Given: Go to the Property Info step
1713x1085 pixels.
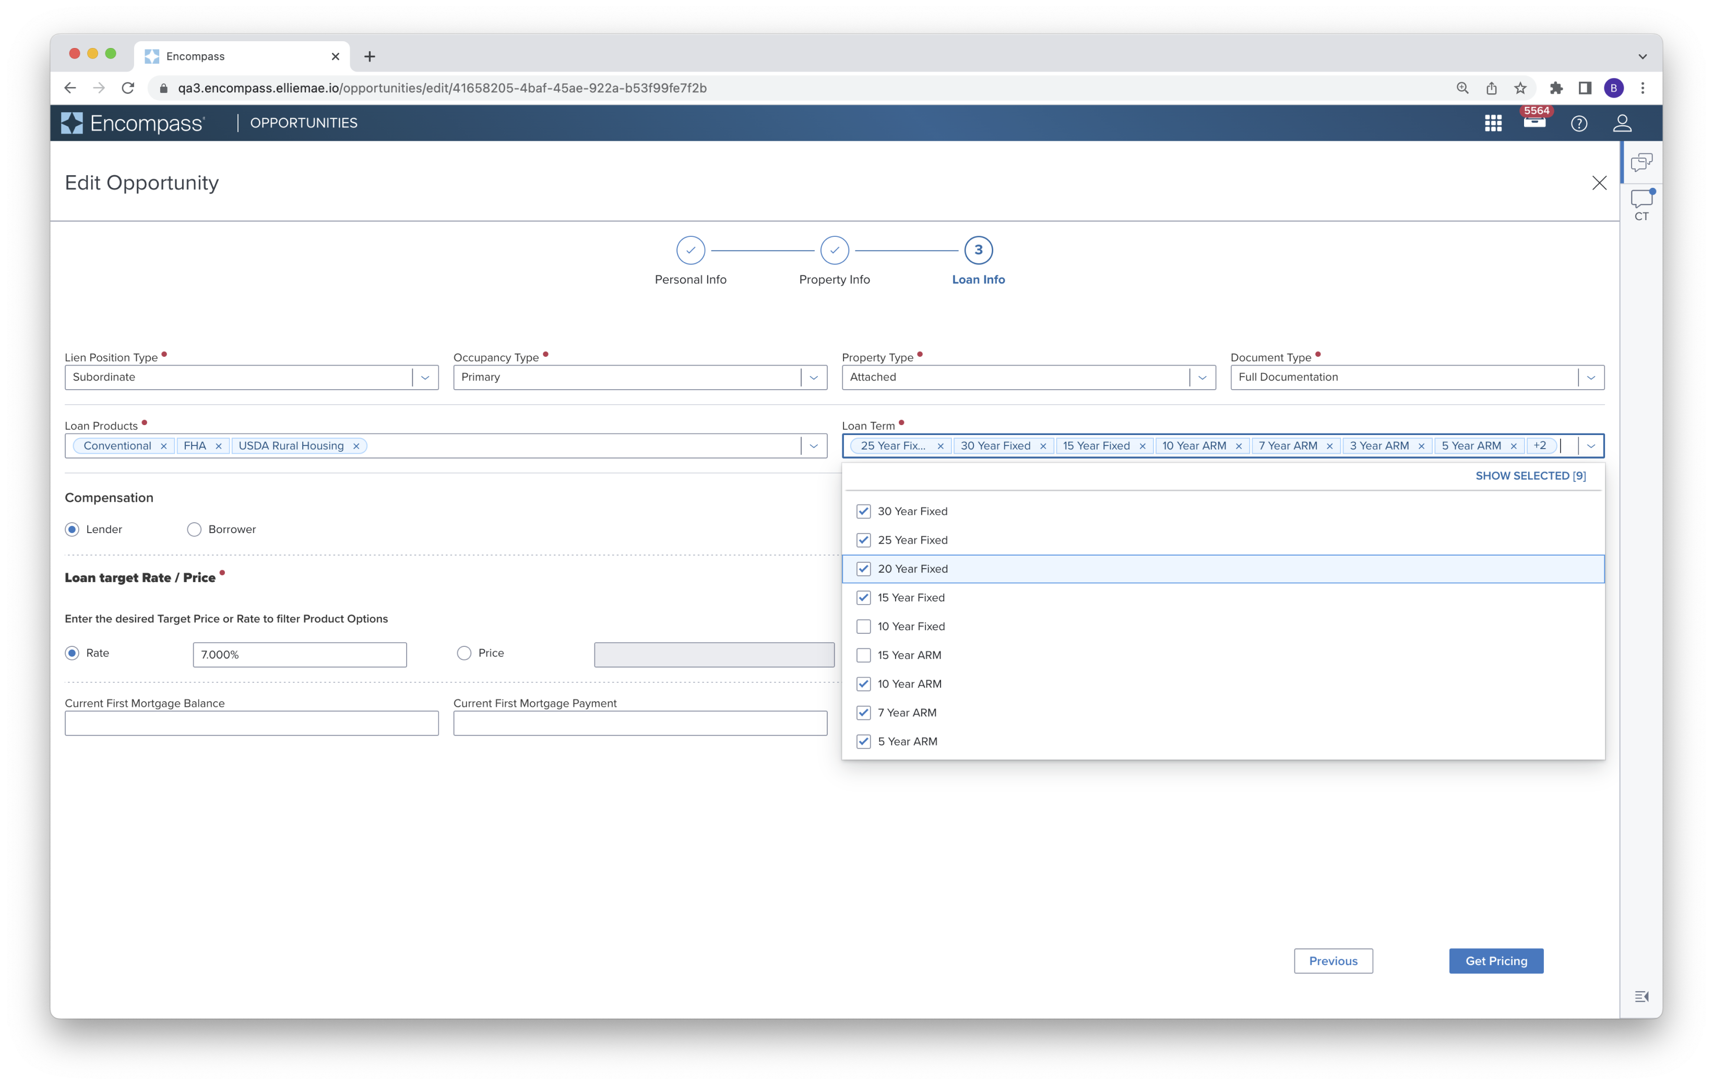Looking at the screenshot, I should point(835,251).
